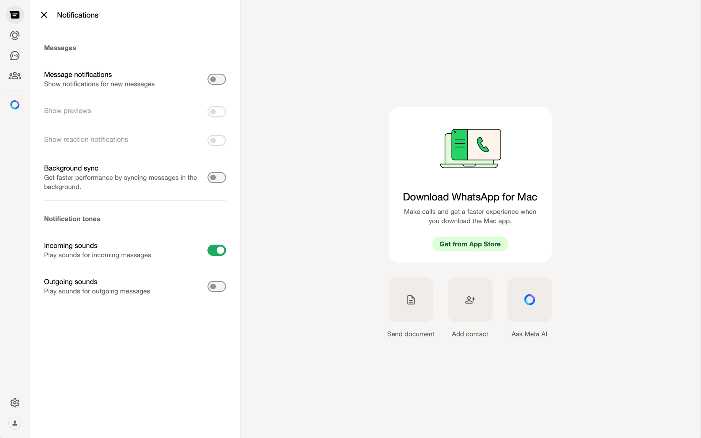The width and height of the screenshot is (701, 438).
Task: Click the Add contact label
Action: pos(470,334)
